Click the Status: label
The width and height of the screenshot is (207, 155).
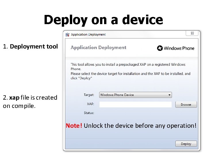(x=89, y=113)
